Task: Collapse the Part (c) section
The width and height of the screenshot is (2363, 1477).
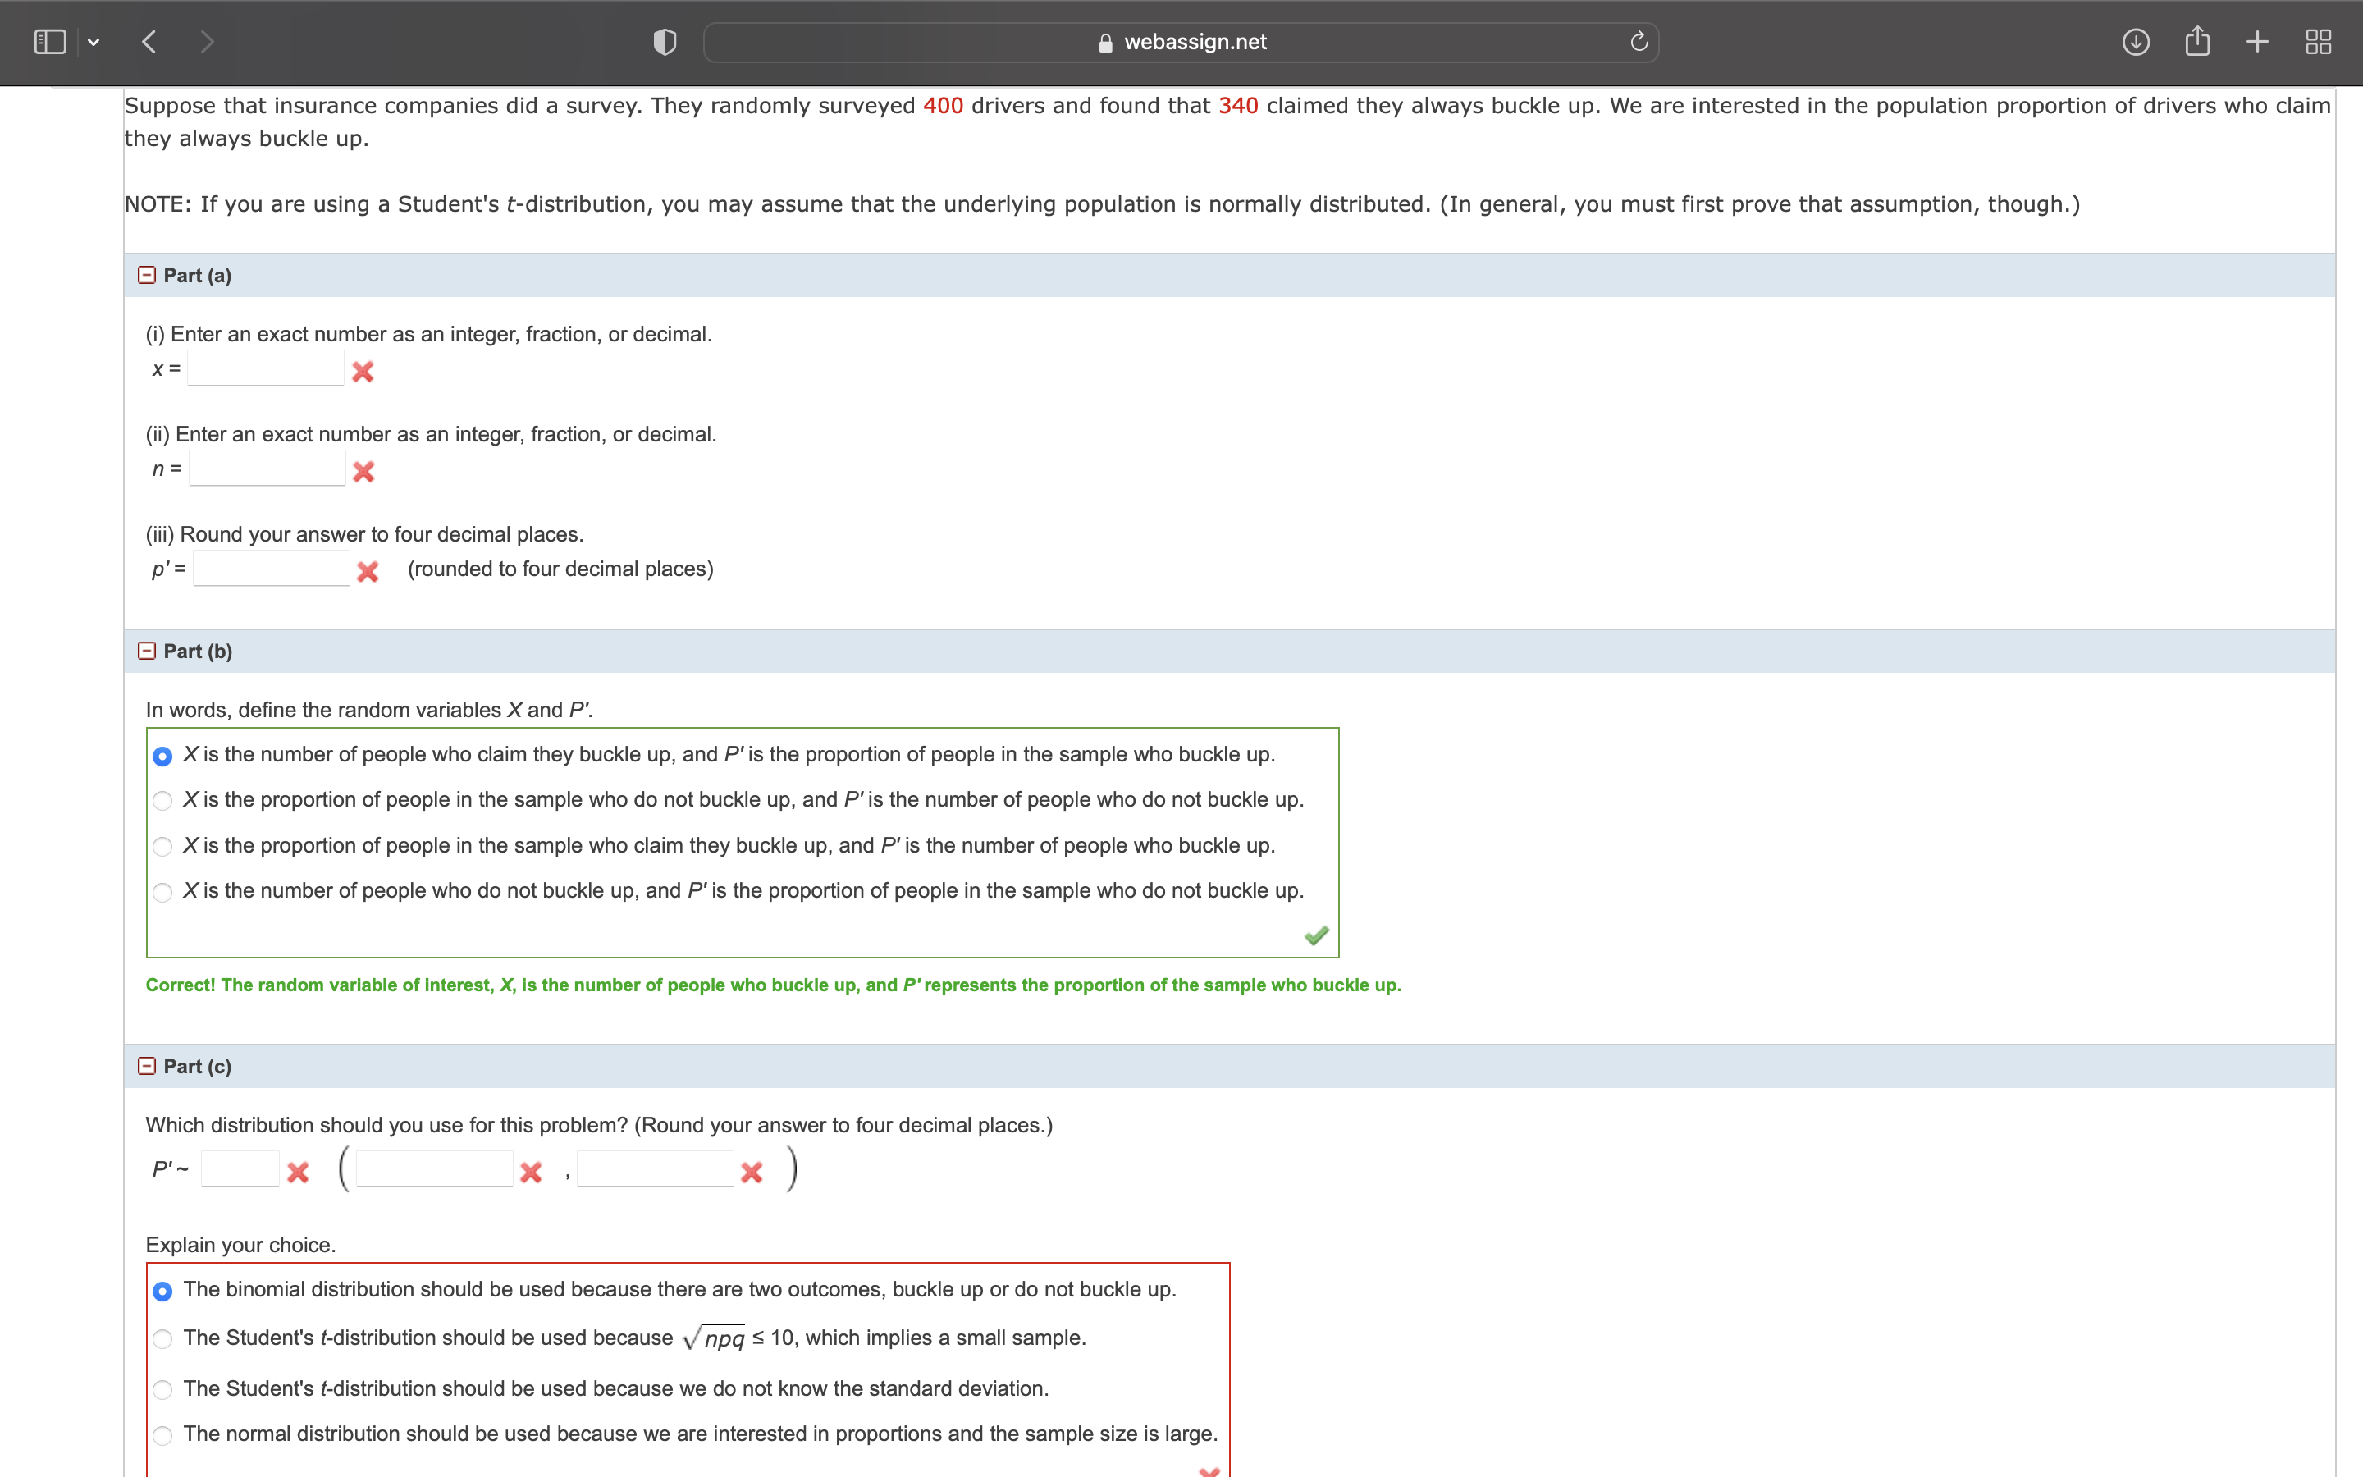Action: click(147, 1065)
